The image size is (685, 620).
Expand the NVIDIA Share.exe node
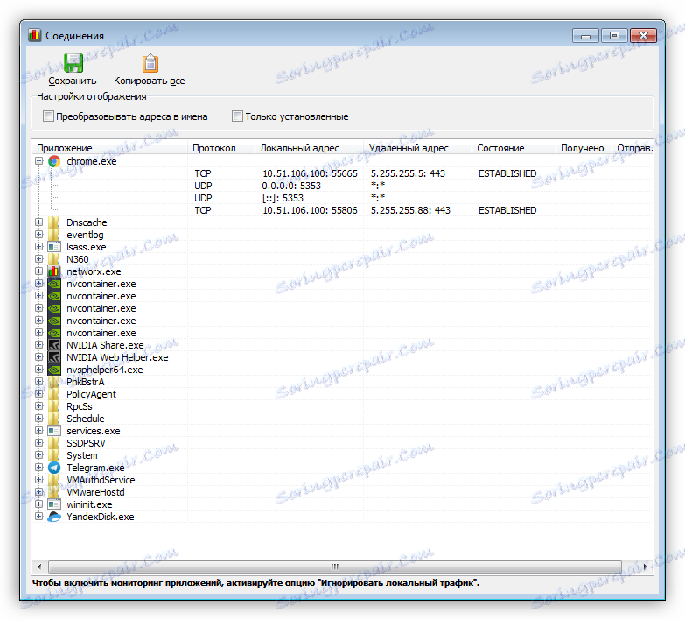(38, 344)
